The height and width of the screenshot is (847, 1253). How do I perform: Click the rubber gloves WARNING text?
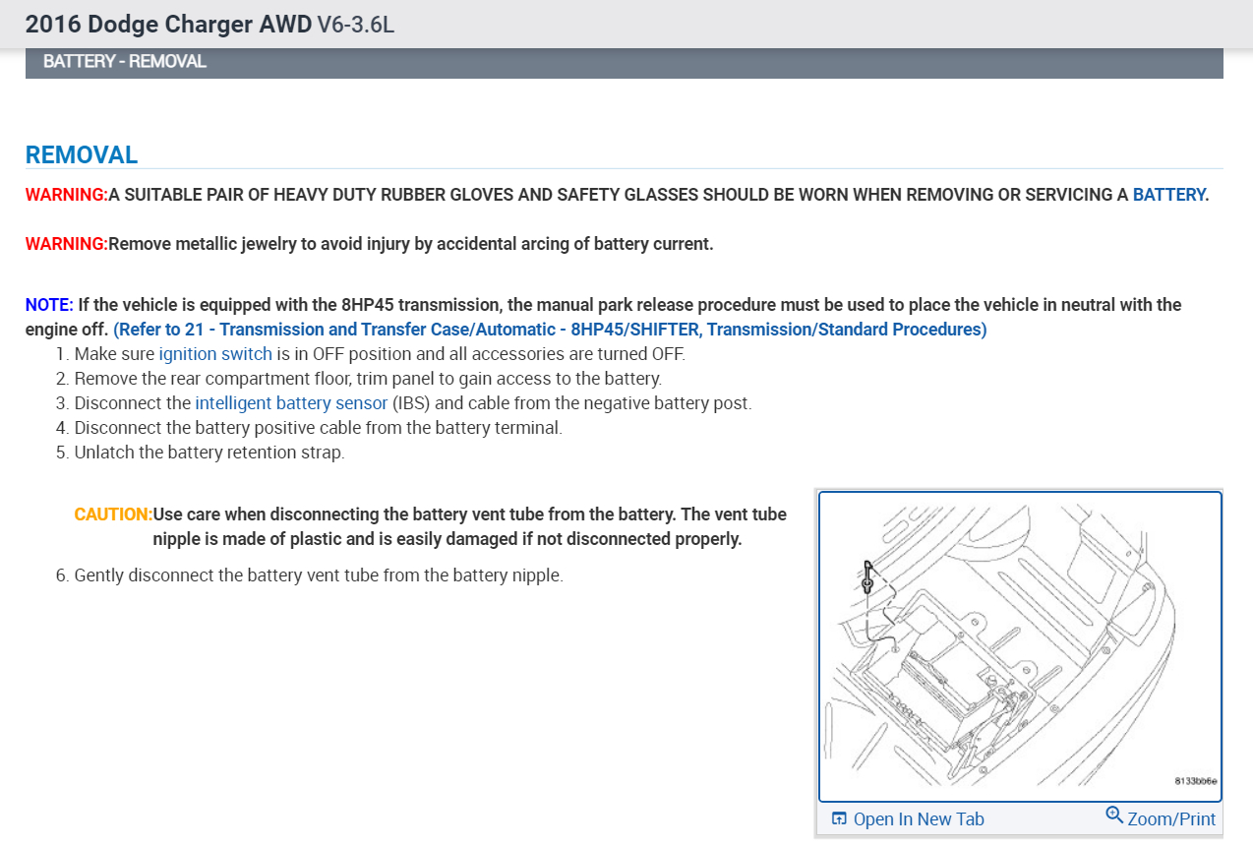[x=617, y=195]
